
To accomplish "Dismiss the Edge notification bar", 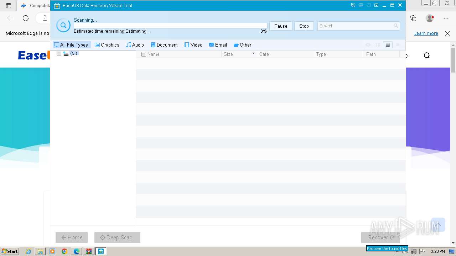I will (x=447, y=33).
